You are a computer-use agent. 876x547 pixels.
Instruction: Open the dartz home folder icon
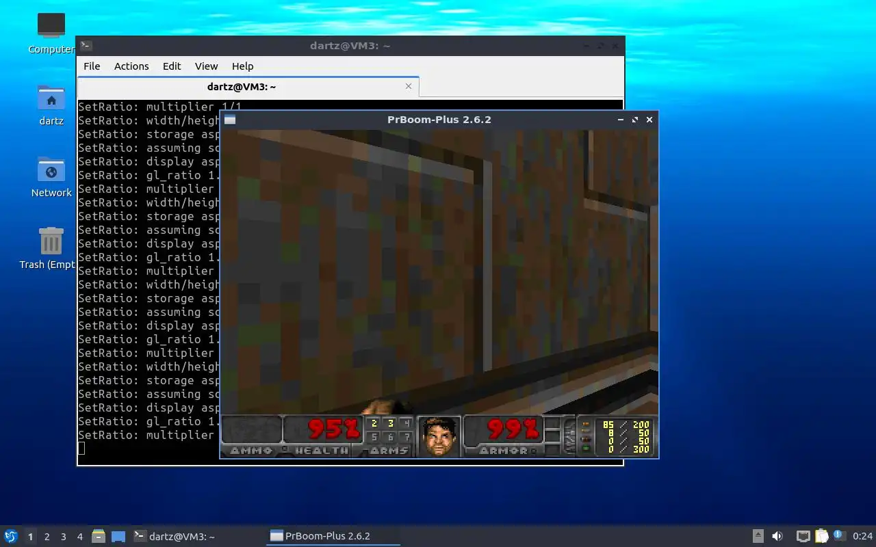pyautogui.click(x=51, y=105)
